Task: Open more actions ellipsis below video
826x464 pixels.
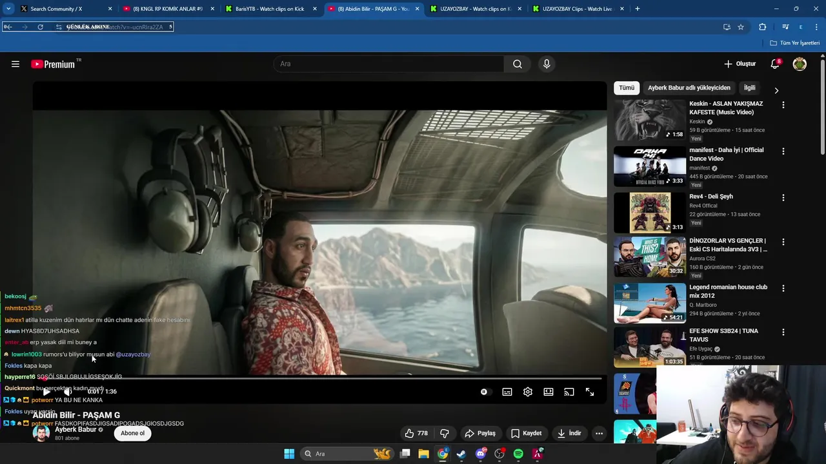Action: [599, 433]
